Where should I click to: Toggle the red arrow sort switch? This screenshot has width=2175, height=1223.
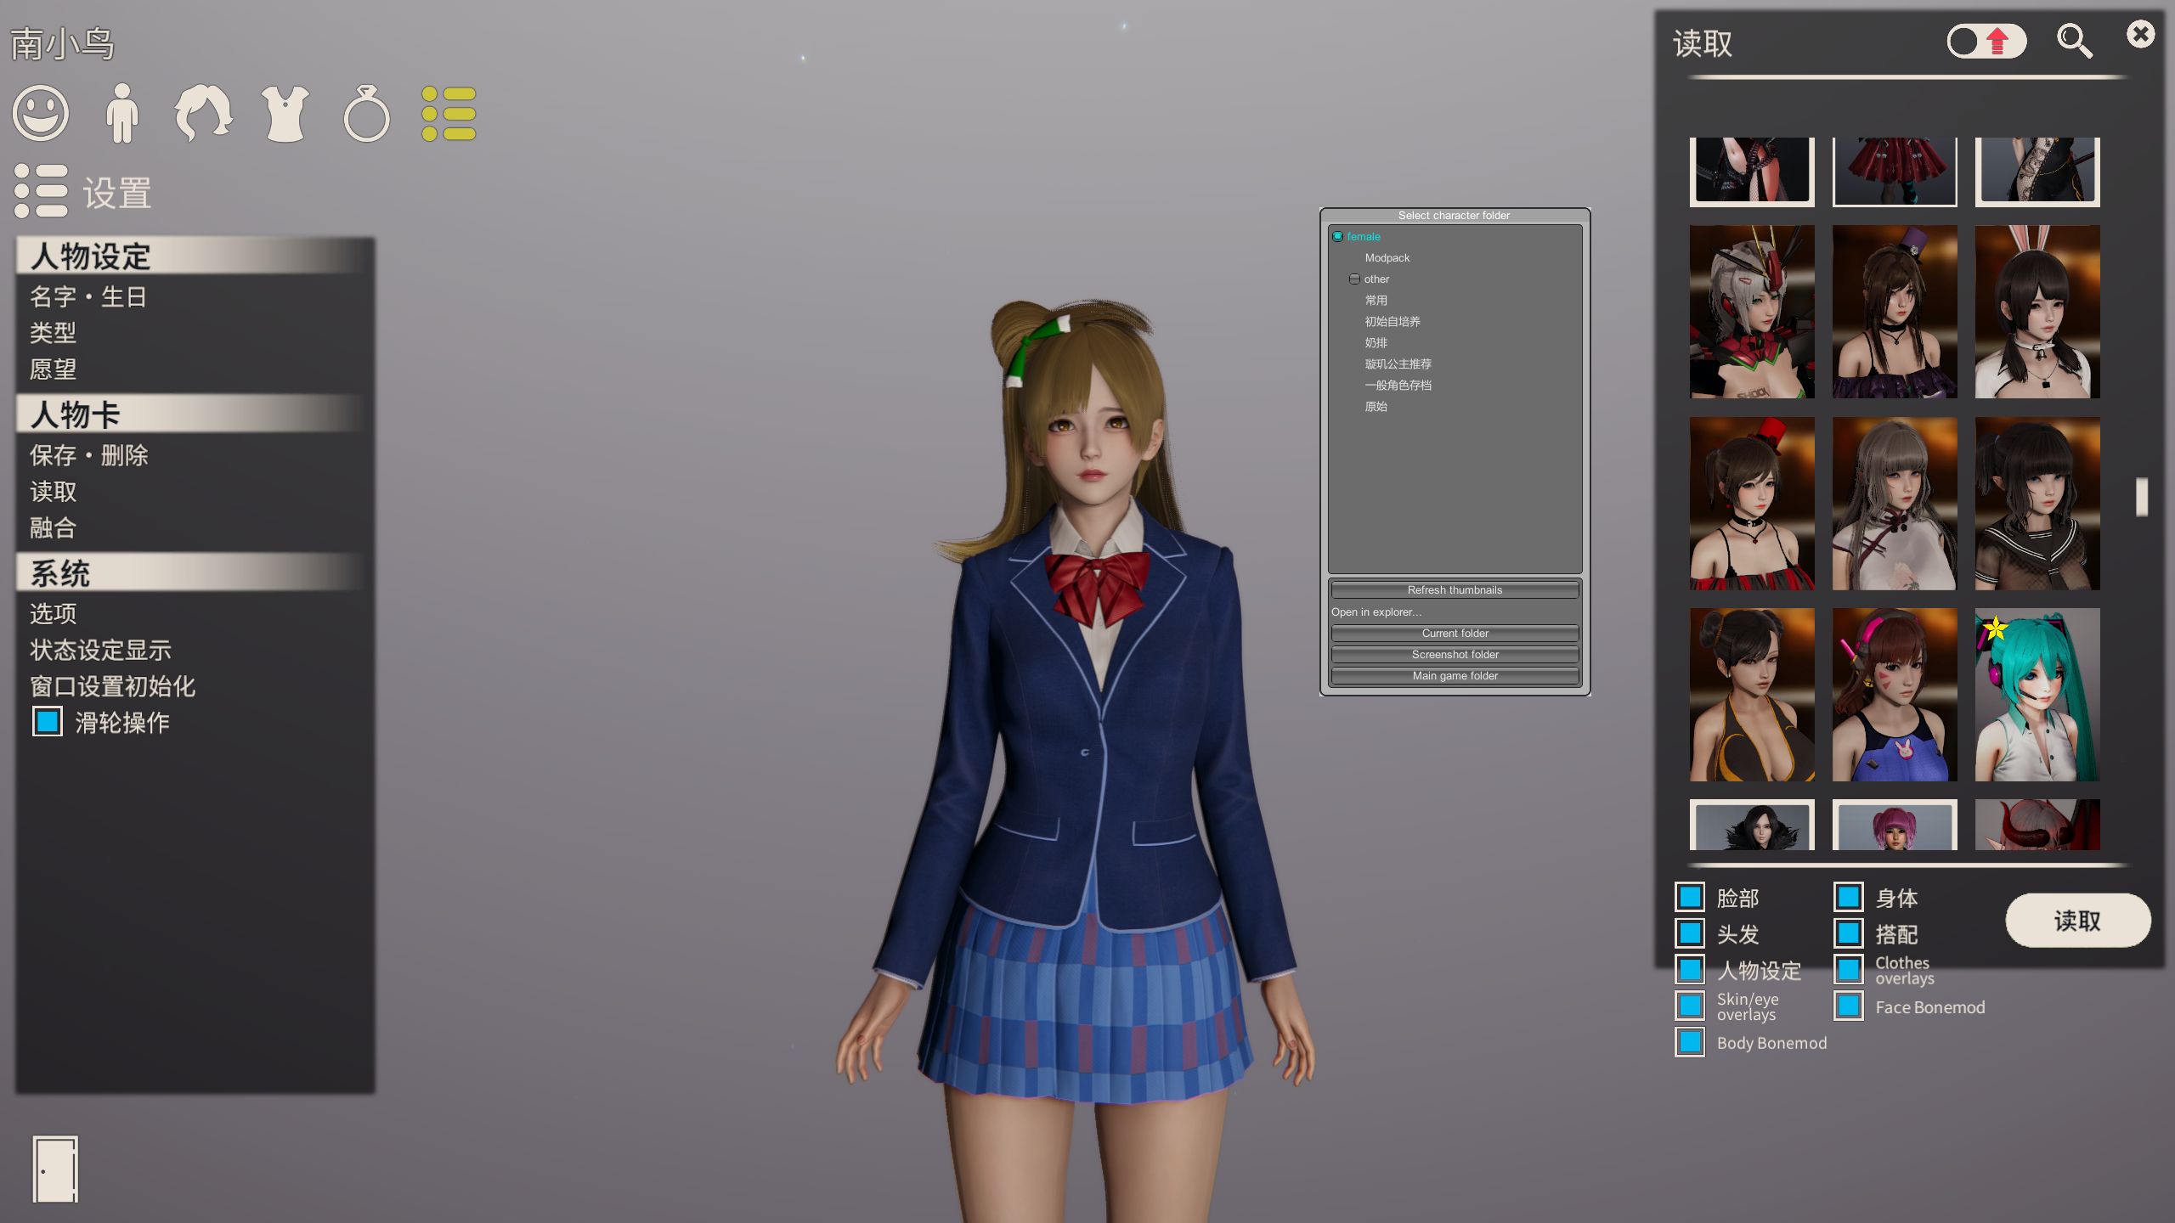[1986, 41]
